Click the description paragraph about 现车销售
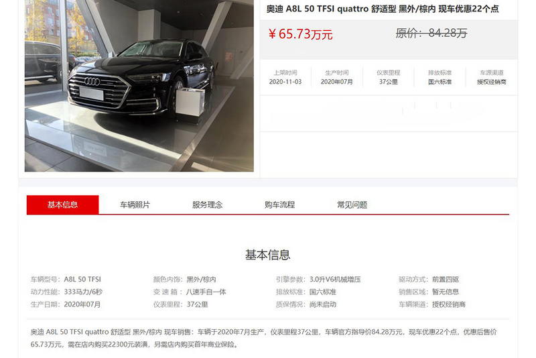Viewport: 536px width, 358px height. 263,338
